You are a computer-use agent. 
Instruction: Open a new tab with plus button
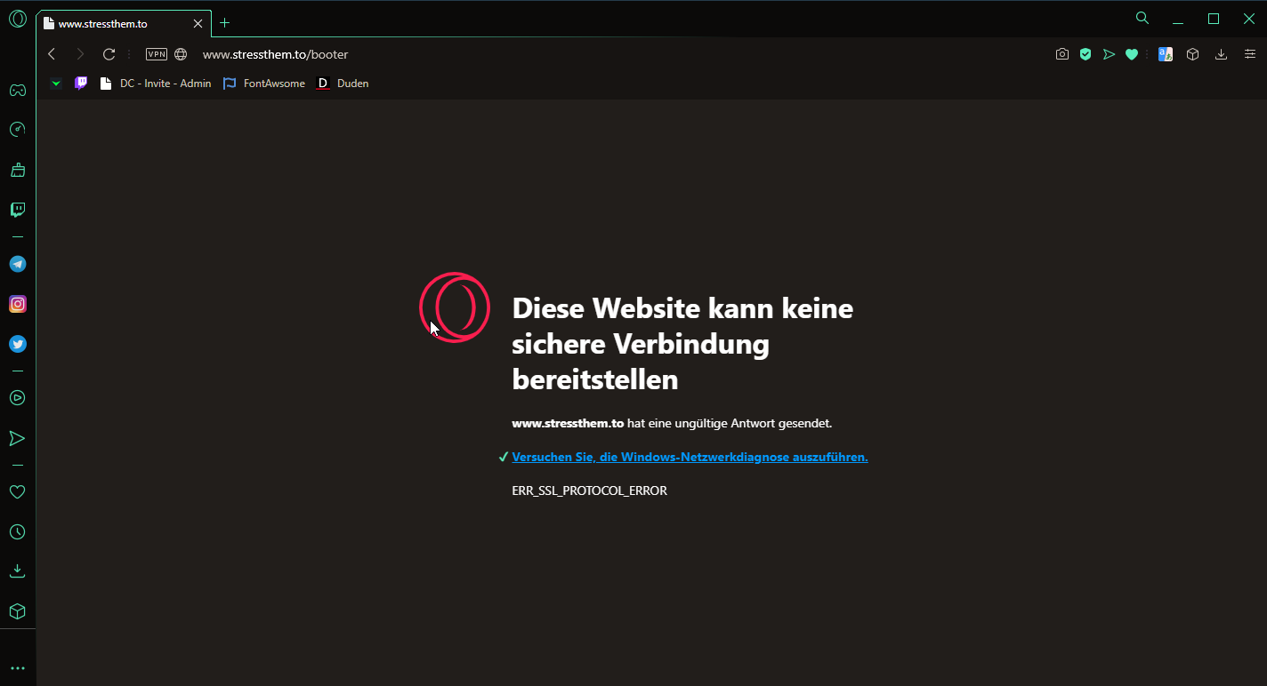coord(225,23)
